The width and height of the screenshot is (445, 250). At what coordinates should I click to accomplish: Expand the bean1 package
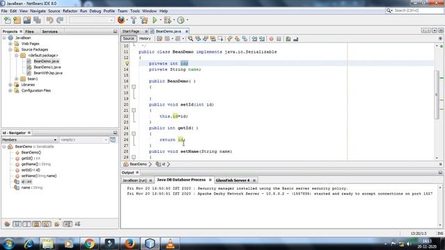coord(17,78)
